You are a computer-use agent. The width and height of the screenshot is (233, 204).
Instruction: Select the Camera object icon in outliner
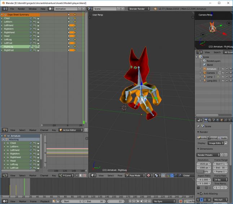tap(204, 72)
